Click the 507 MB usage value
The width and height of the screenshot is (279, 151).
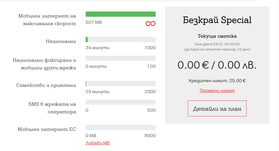[x=94, y=23]
